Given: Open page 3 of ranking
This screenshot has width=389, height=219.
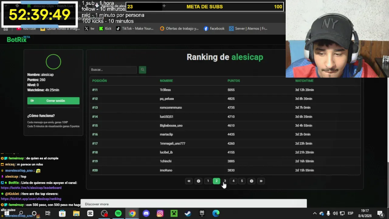Looking at the screenshot, I should 225,181.
